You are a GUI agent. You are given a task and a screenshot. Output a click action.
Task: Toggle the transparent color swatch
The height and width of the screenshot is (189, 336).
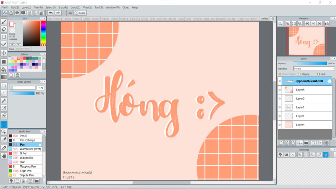tap(12, 30)
